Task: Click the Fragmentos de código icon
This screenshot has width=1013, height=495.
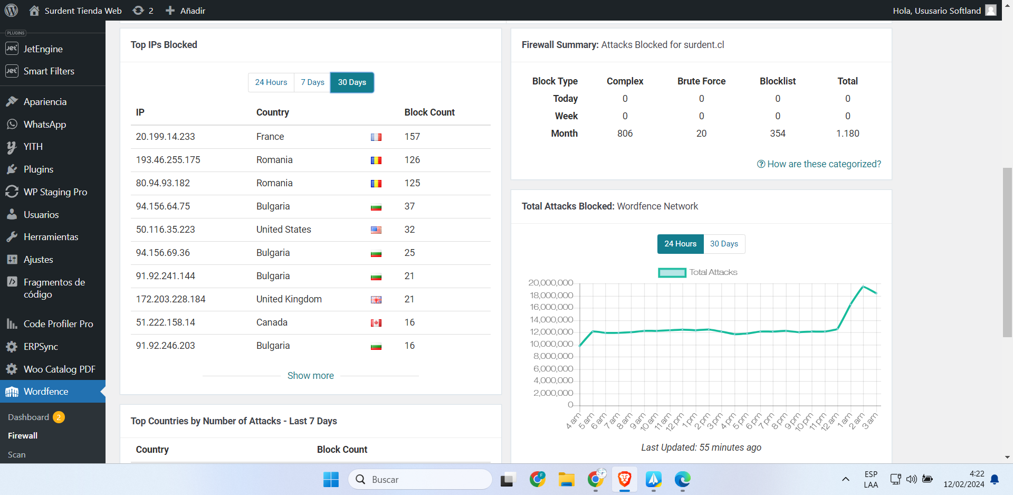Action: [x=12, y=282]
